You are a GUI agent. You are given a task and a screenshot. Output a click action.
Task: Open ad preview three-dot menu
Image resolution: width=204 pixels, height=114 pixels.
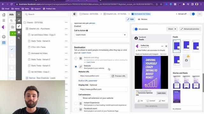tap(162, 46)
